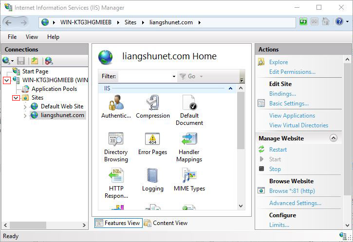Click the globe icon in the address bar
Screen dimensions: 353x242
pyautogui.click(x=45, y=22)
